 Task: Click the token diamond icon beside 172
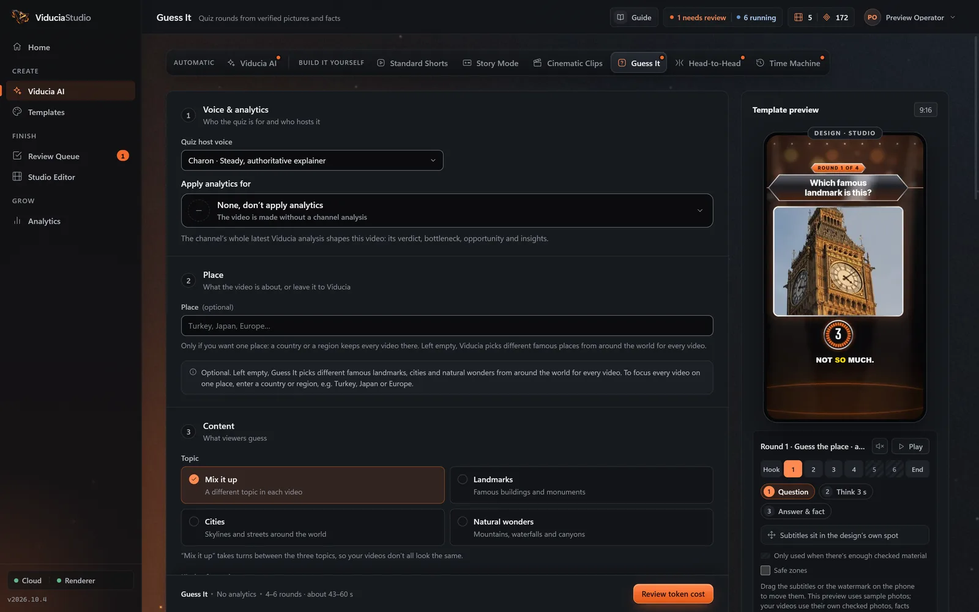coord(827,17)
